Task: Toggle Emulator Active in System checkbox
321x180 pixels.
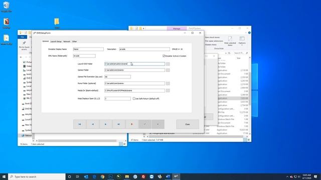Action: click(164, 55)
